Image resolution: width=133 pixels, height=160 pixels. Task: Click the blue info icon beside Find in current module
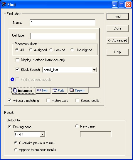(x=12, y=79)
